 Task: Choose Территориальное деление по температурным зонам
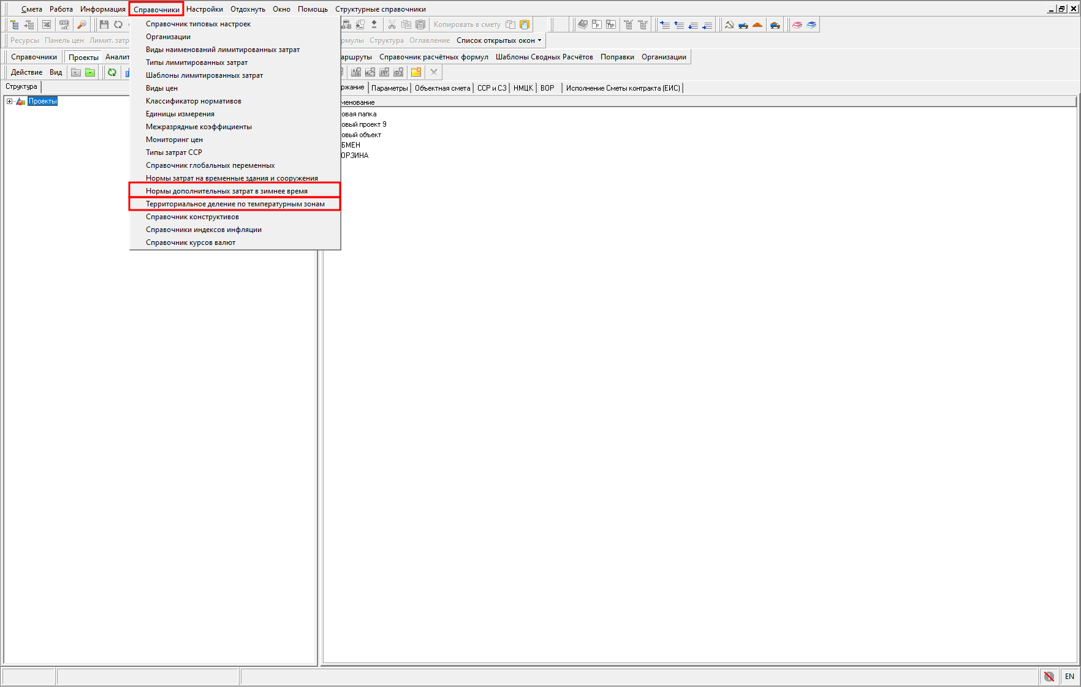tap(235, 204)
